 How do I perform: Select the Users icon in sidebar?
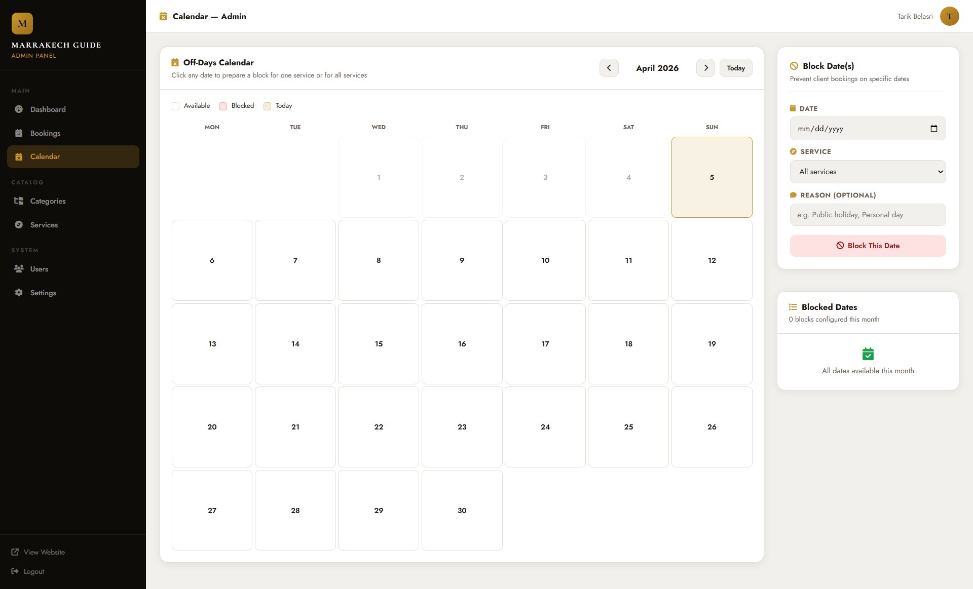[18, 269]
